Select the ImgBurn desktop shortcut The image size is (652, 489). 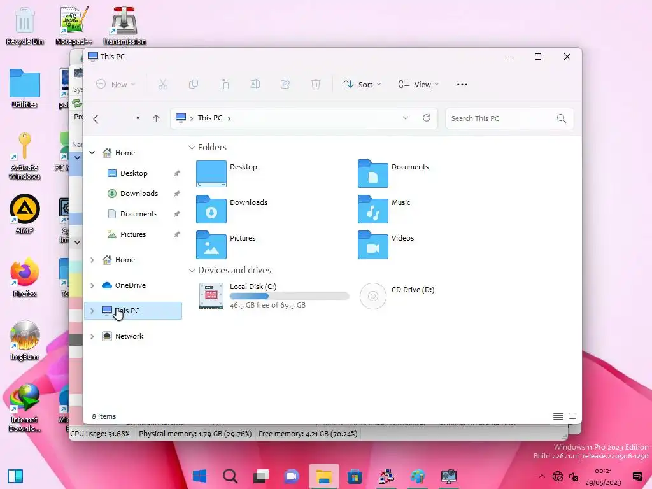tap(25, 341)
